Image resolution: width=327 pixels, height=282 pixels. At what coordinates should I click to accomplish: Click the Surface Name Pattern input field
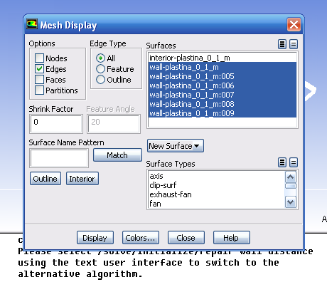59,158
